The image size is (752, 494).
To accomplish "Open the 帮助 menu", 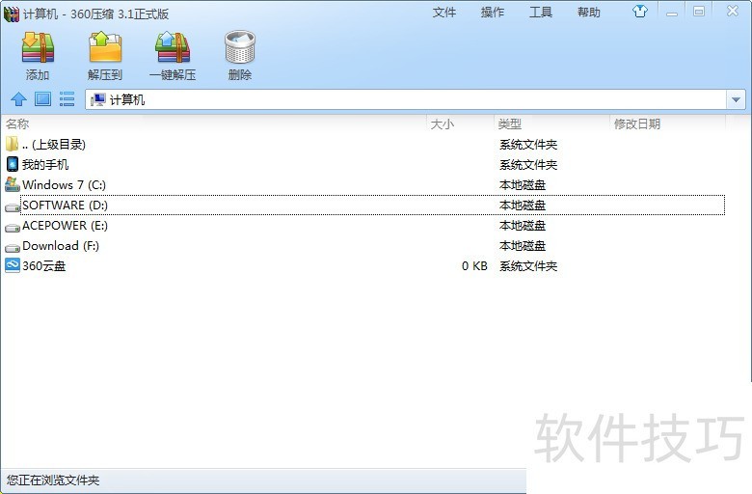I will [x=589, y=12].
